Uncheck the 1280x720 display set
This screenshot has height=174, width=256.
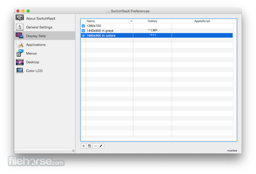pyautogui.click(x=83, y=26)
